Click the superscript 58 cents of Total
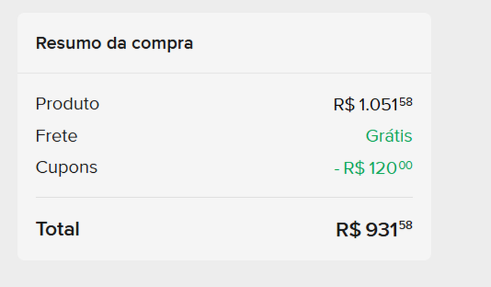 (406, 225)
